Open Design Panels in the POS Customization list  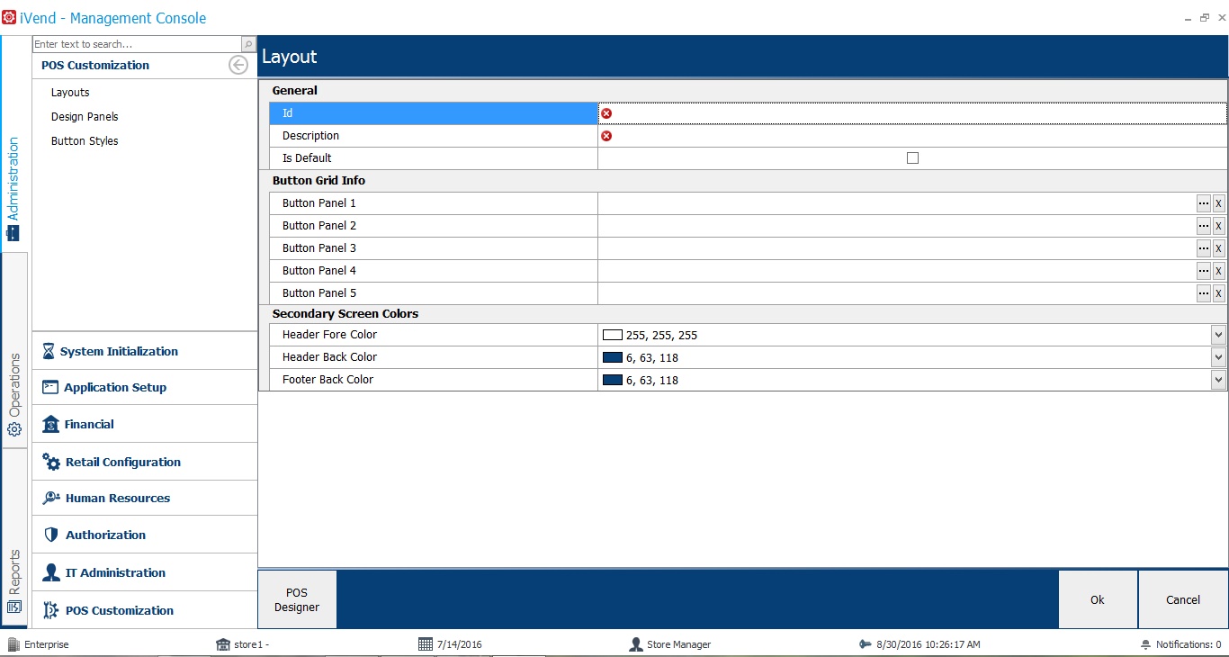pyautogui.click(x=85, y=117)
